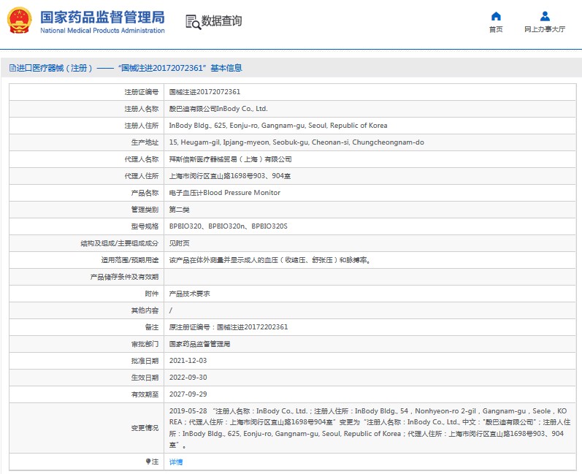Click the 数据查询 heading text
The image size is (582, 474).
click(221, 20)
